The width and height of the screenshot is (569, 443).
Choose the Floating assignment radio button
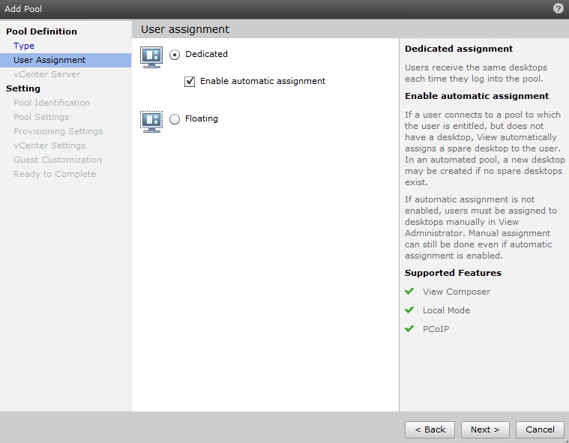pyautogui.click(x=175, y=119)
